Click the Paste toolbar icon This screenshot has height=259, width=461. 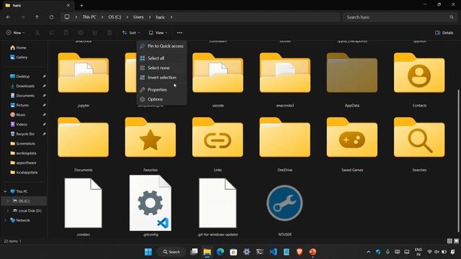[x=66, y=32]
